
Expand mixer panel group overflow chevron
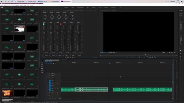point(98,10)
